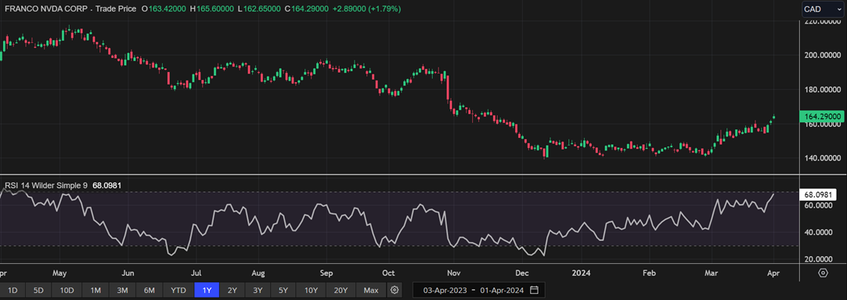
Task: Click the 140.00000 price axis label
Action: pos(824,158)
